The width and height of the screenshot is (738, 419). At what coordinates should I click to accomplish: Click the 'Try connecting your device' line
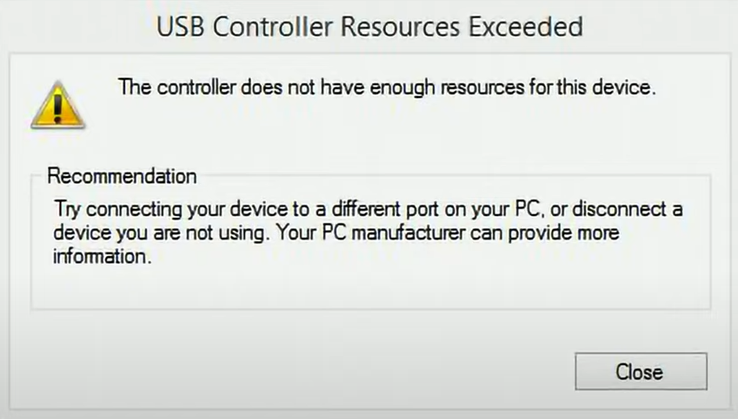368,209
